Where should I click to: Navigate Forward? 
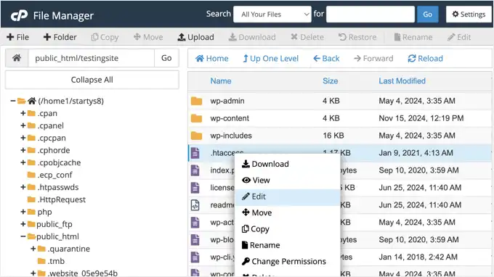373,59
